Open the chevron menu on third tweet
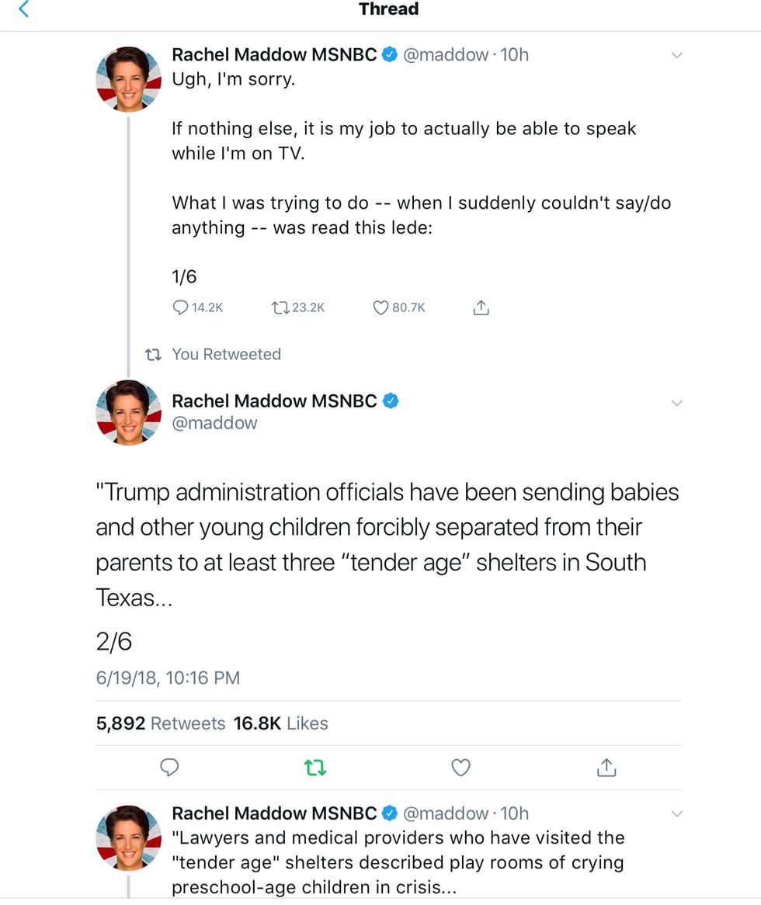 coord(676,814)
